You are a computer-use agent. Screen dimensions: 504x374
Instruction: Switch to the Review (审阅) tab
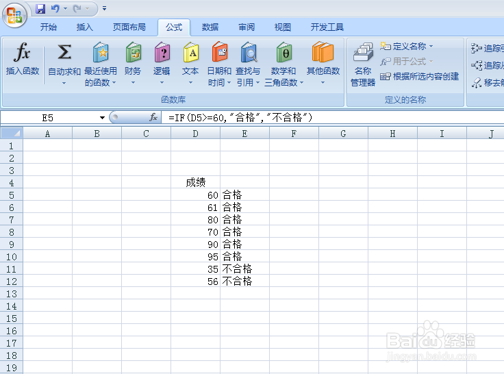coord(247,27)
